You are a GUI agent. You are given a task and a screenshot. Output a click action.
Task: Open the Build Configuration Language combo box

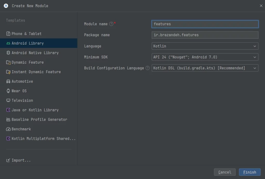[x=205, y=68]
